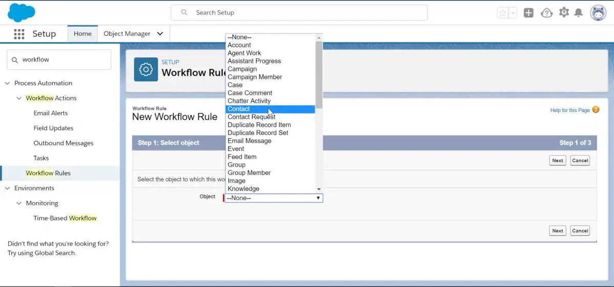
Task: Collapse the Workflow Actions subsection
Action: (x=19, y=98)
